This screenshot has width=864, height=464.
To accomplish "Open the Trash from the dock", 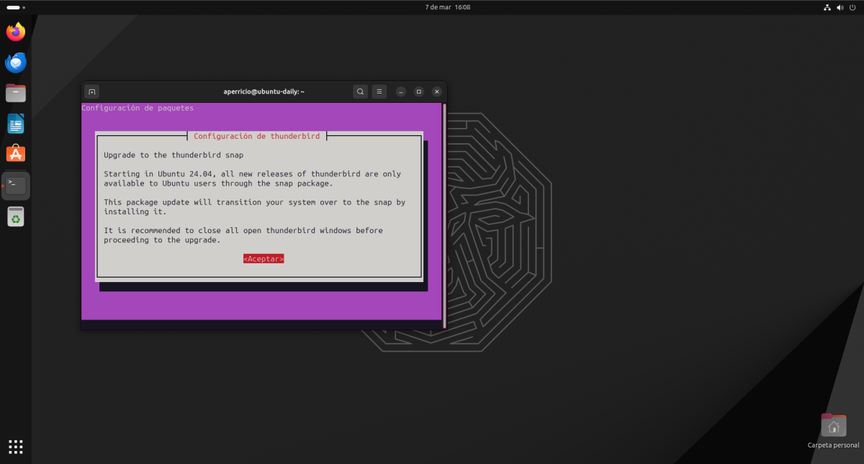I will click(x=16, y=217).
